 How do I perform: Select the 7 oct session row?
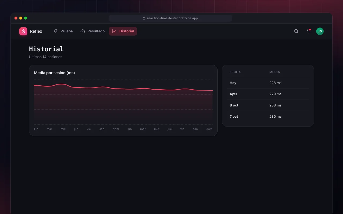click(x=268, y=117)
